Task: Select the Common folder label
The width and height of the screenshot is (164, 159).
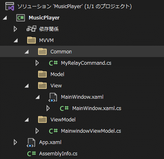Action: pyautogui.click(x=61, y=52)
